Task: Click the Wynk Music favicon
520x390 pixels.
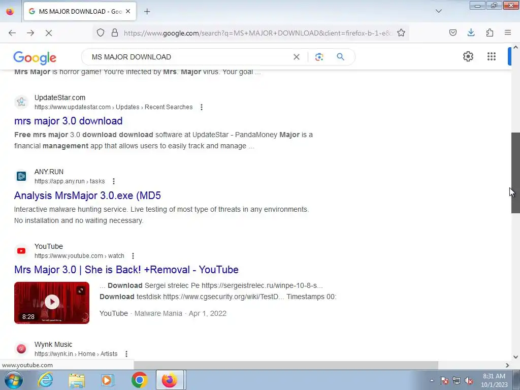Action: pyautogui.click(x=21, y=349)
